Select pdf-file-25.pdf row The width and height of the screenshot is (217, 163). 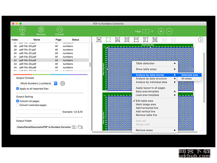[x=50, y=64]
